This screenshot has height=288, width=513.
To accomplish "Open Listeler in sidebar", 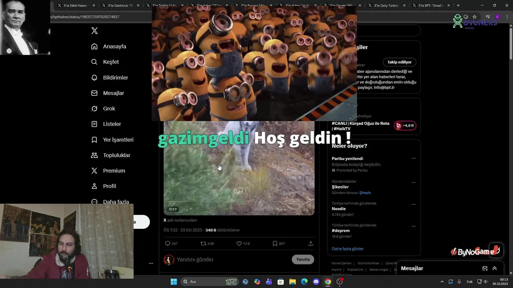I will [106, 124].
